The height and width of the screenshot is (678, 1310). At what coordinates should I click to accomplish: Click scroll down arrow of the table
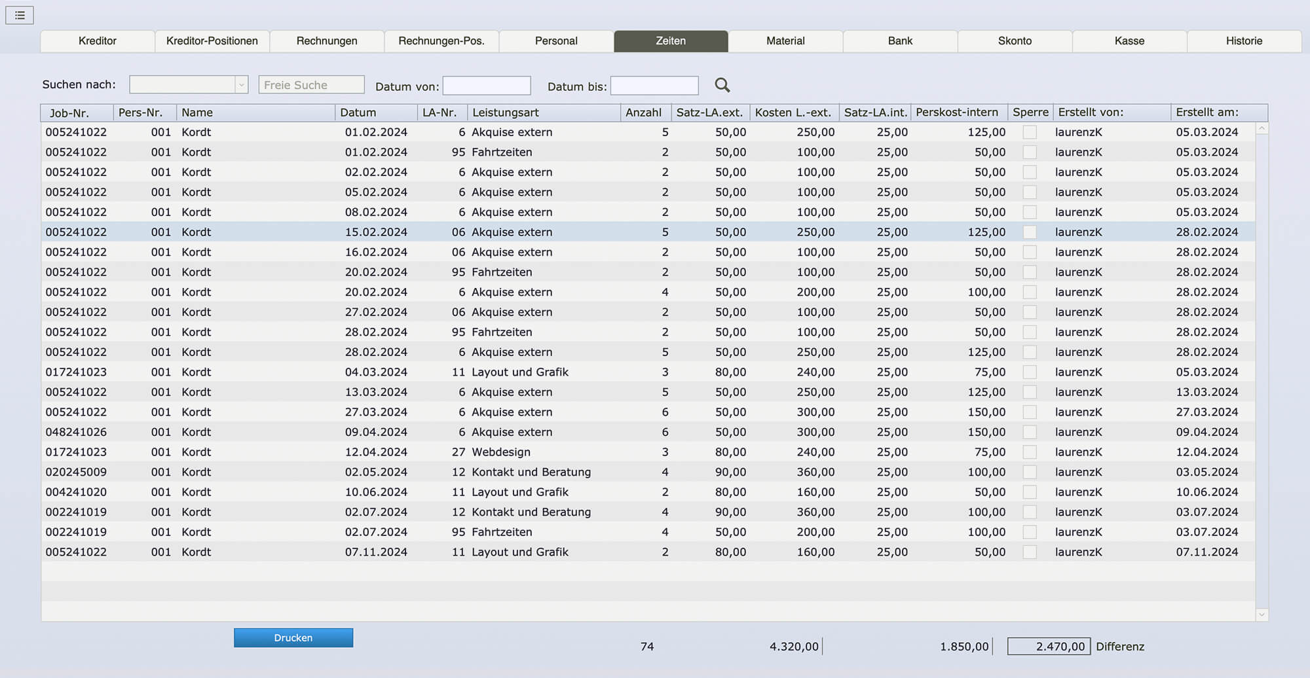[x=1262, y=615]
